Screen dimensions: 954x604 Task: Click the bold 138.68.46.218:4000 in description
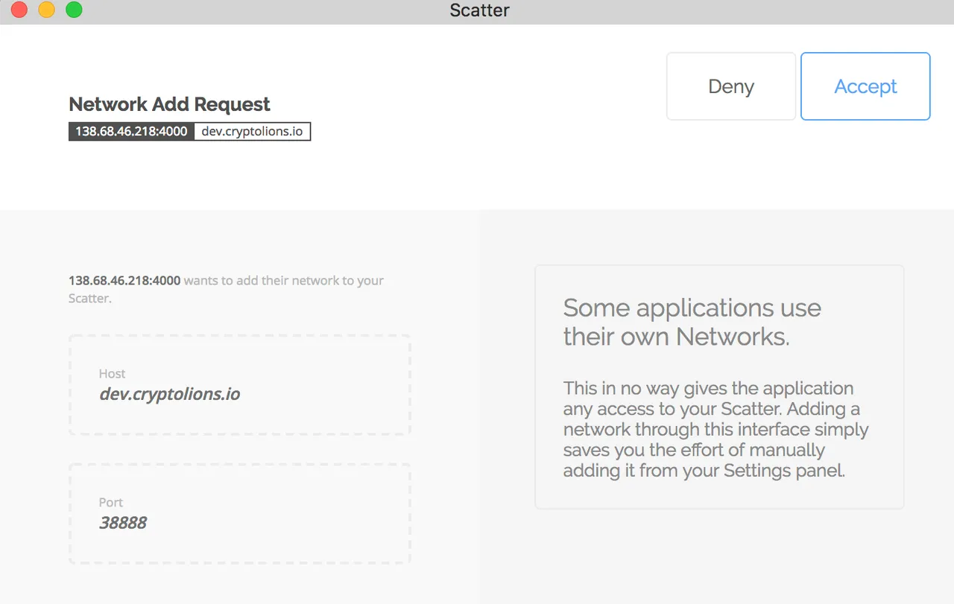tap(124, 281)
